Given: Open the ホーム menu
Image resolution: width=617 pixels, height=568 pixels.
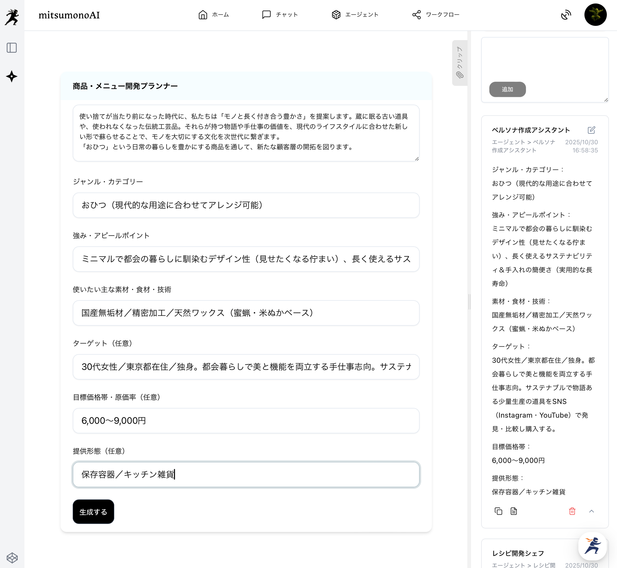Looking at the screenshot, I should point(213,15).
